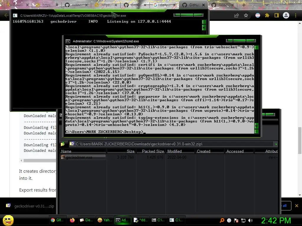Open the '*dd...' taskbar window
Viewport: 302px width, 226px height.
140,220
